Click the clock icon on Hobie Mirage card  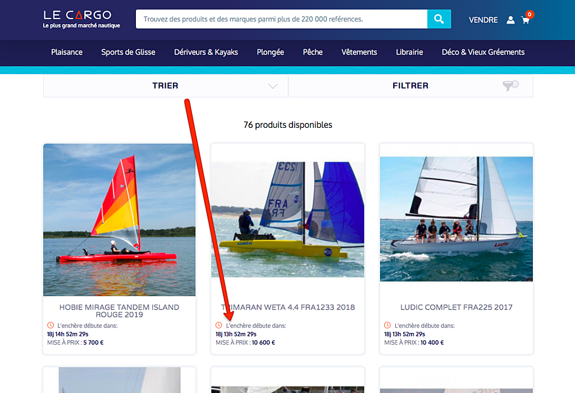pyautogui.click(x=51, y=325)
